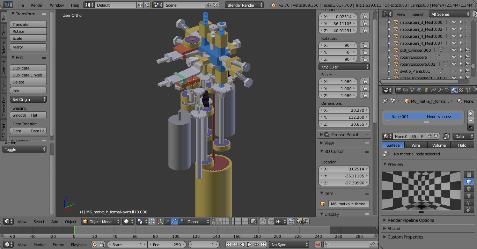Image resolution: width=477 pixels, height=249 pixels.
Task: Open the Blender Render engine dropdown
Action: point(244,5)
